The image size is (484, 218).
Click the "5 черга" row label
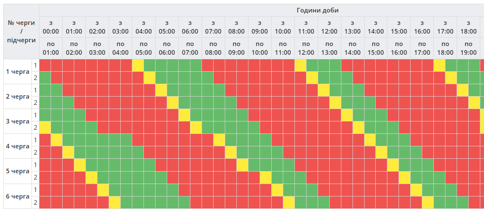point(18,171)
